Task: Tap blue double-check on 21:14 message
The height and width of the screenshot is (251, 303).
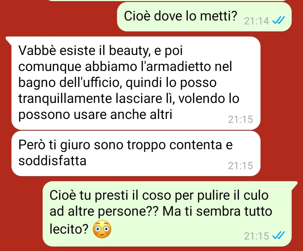Action: (x=279, y=20)
